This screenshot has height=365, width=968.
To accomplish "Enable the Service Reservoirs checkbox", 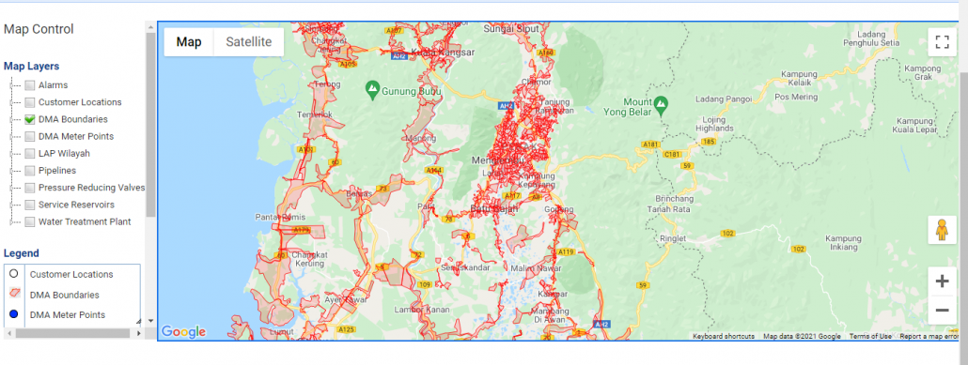I will tap(30, 205).
